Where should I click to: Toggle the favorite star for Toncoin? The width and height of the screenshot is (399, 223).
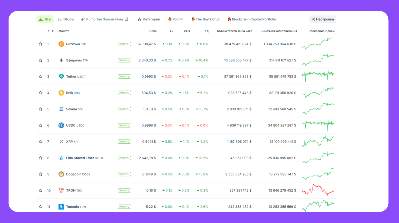[x=41, y=207]
